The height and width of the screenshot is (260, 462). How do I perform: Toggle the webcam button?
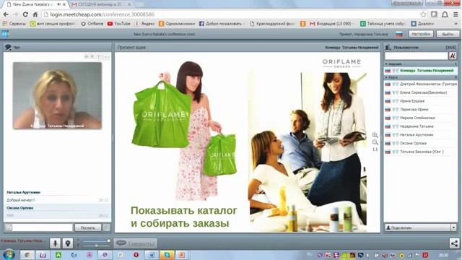point(67,243)
